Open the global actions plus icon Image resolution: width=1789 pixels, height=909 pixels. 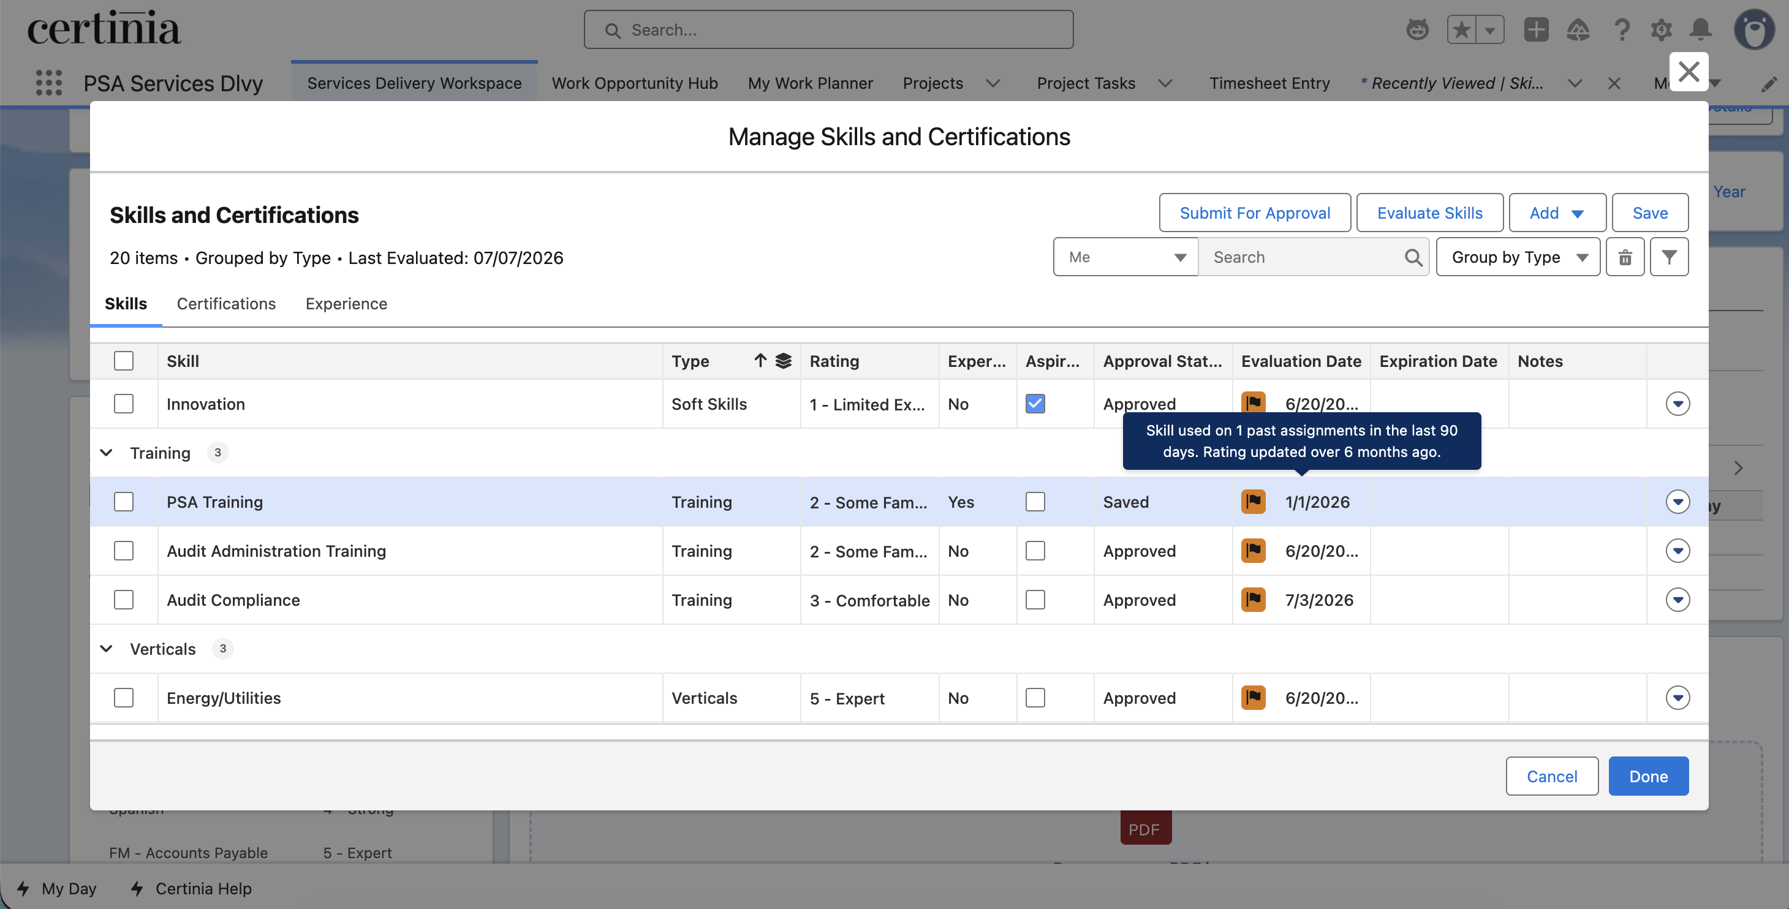1535,30
